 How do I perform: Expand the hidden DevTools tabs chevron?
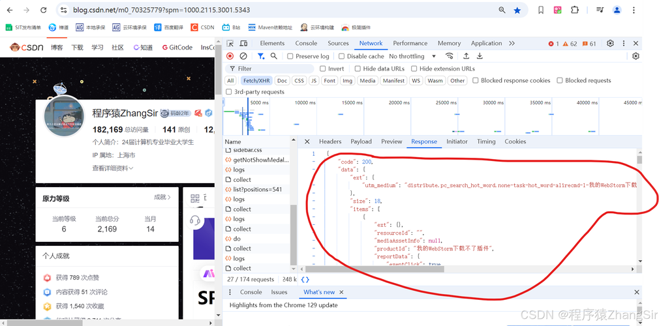pos(512,43)
